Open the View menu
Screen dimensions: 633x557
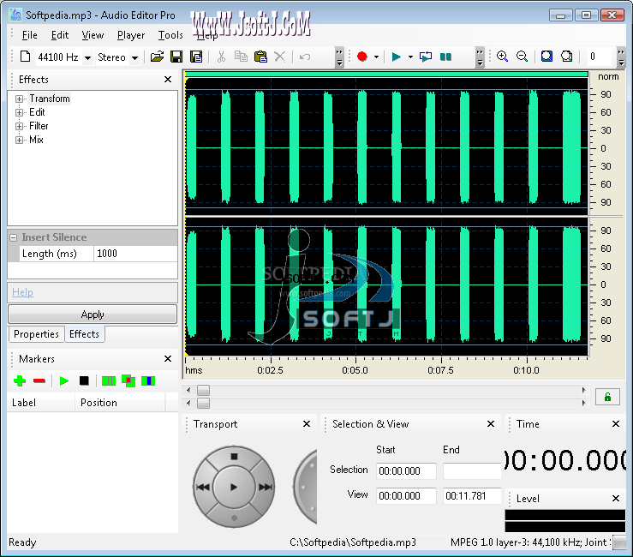click(93, 35)
